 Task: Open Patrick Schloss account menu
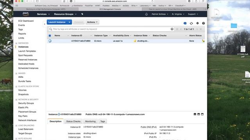coord(160,14)
